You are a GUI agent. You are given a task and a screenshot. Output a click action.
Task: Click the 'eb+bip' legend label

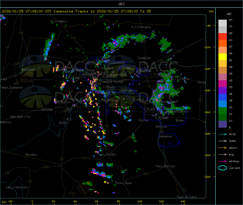point(234,161)
